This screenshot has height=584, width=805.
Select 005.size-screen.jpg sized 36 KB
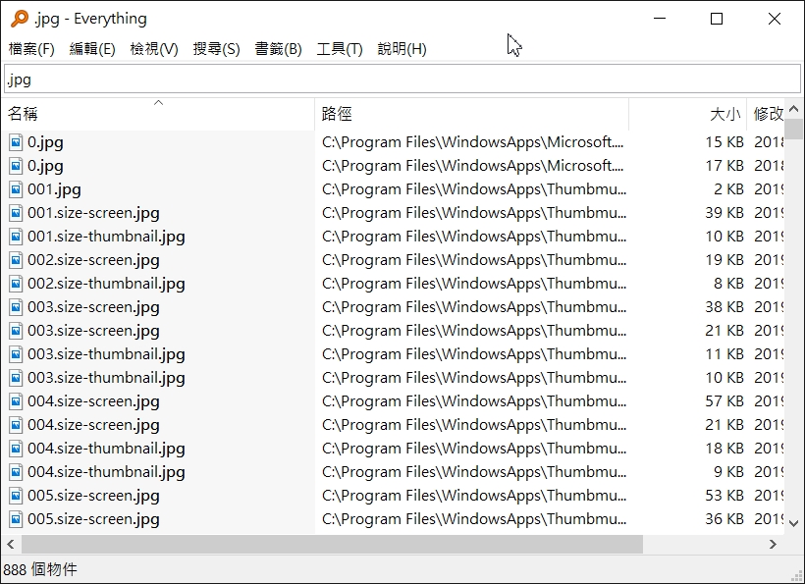point(93,519)
